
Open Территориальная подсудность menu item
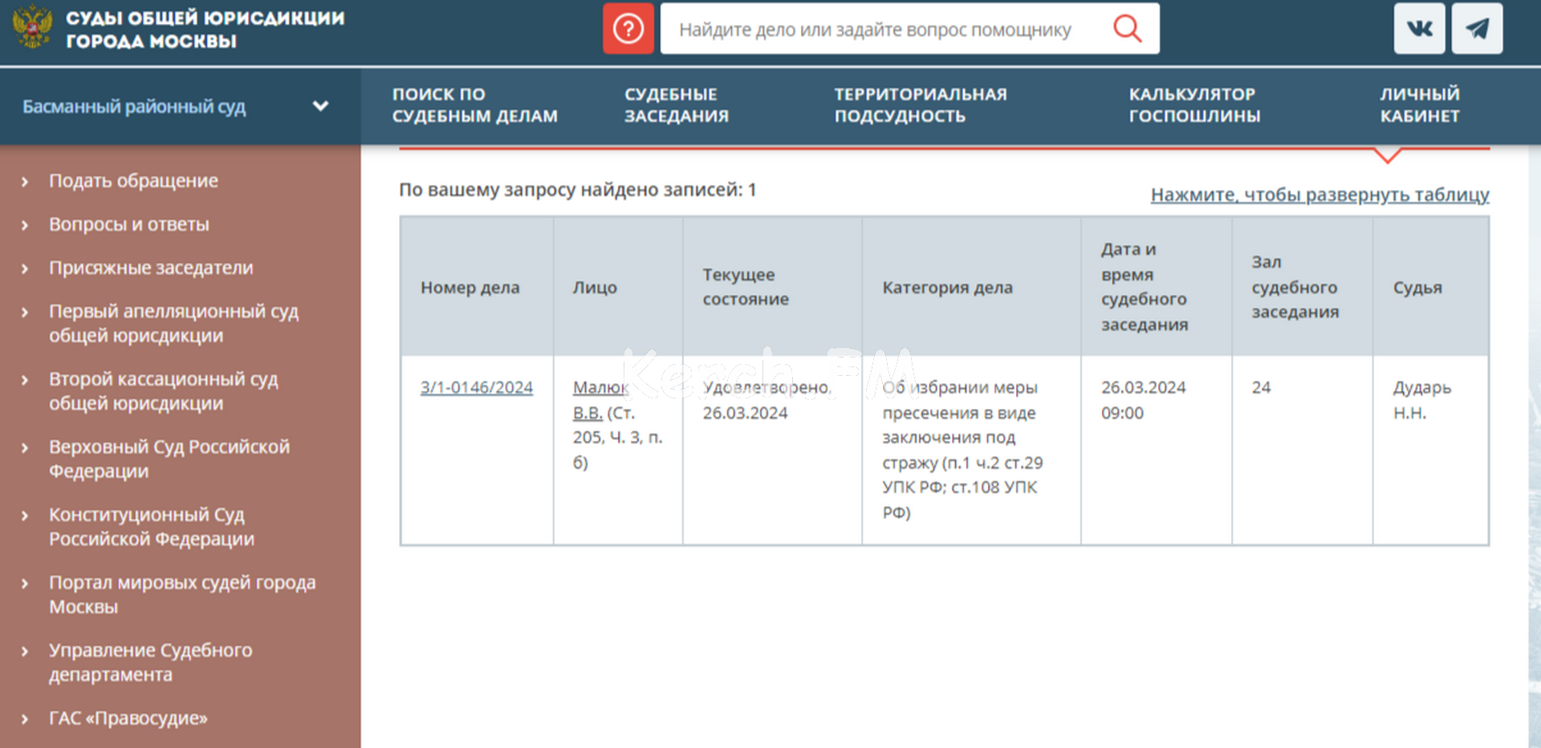pyautogui.click(x=920, y=105)
